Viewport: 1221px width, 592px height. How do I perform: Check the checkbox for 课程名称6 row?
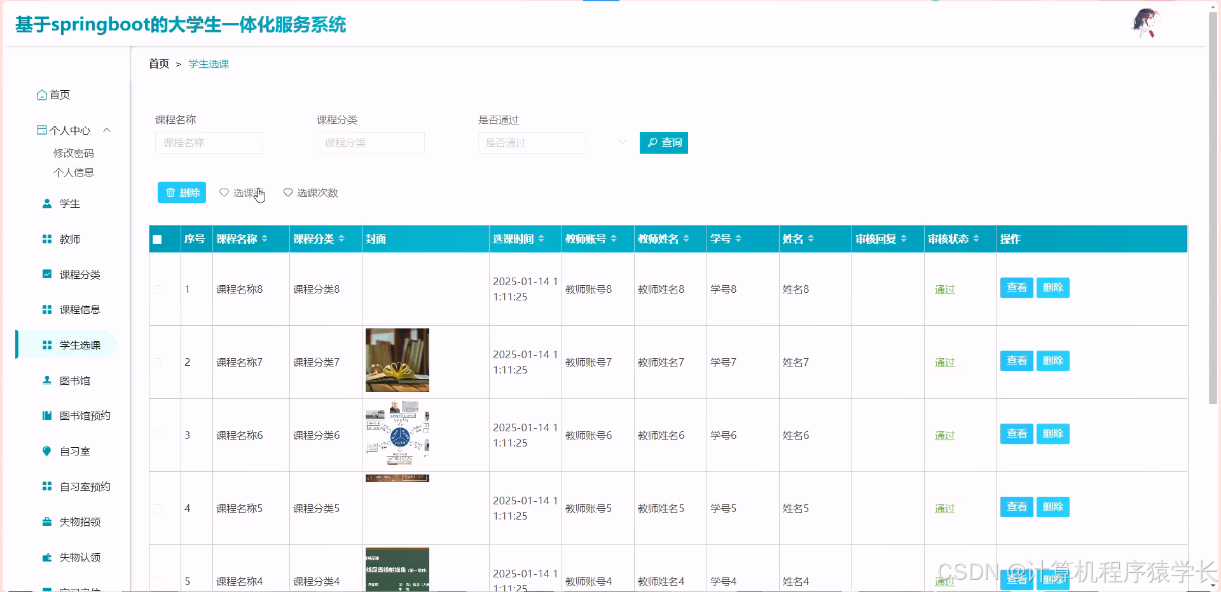pyautogui.click(x=157, y=435)
